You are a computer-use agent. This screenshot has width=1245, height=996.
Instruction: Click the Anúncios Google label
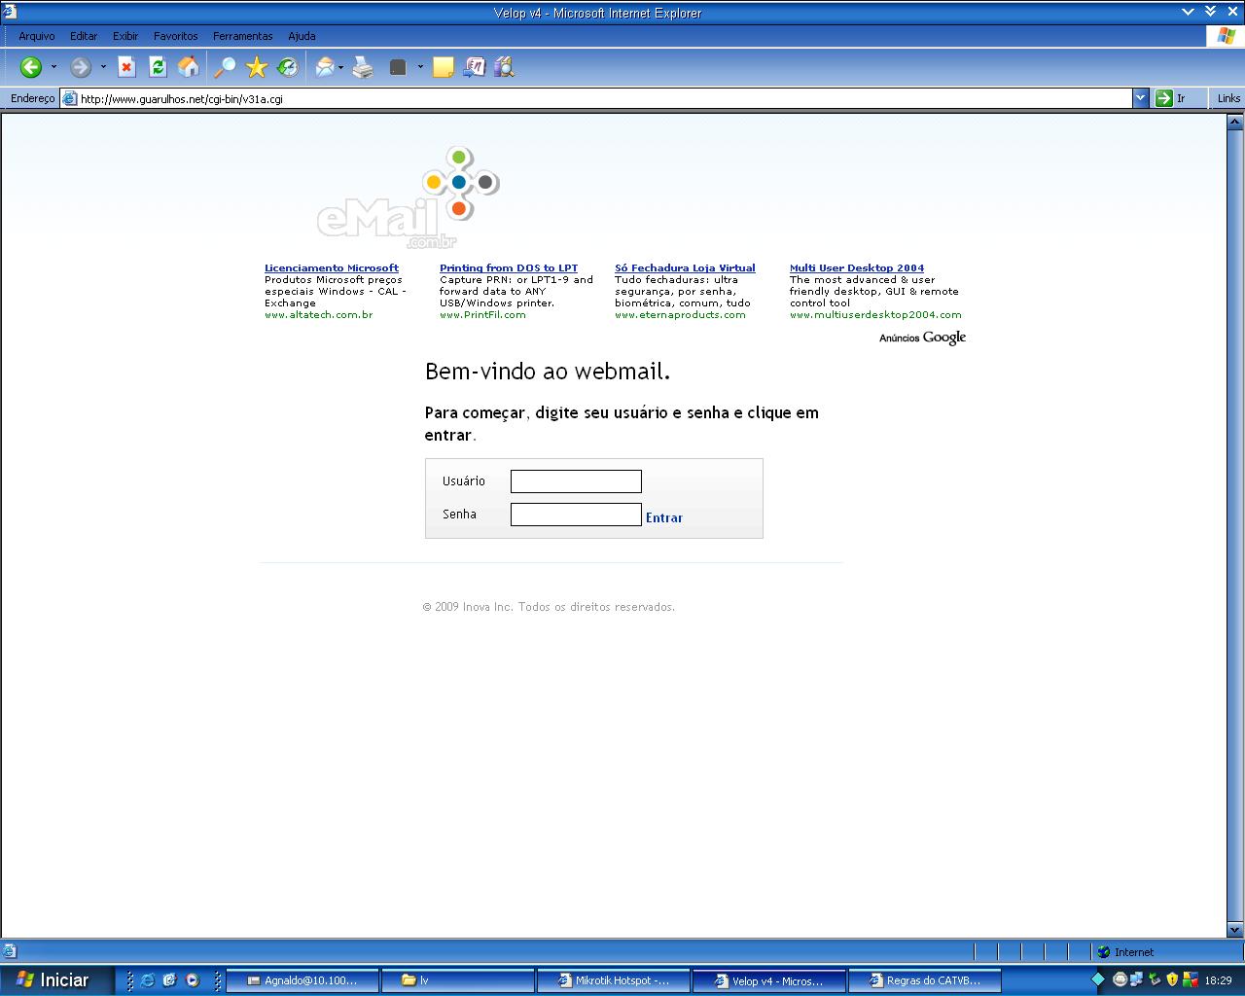pyautogui.click(x=922, y=338)
